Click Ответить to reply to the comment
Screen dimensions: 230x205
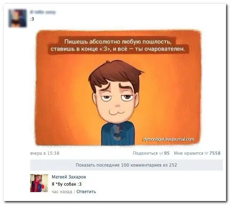coord(86,192)
